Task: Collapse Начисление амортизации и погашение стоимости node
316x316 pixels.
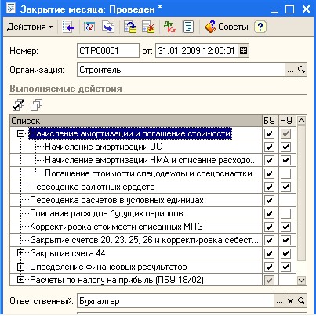Action: pos(20,134)
